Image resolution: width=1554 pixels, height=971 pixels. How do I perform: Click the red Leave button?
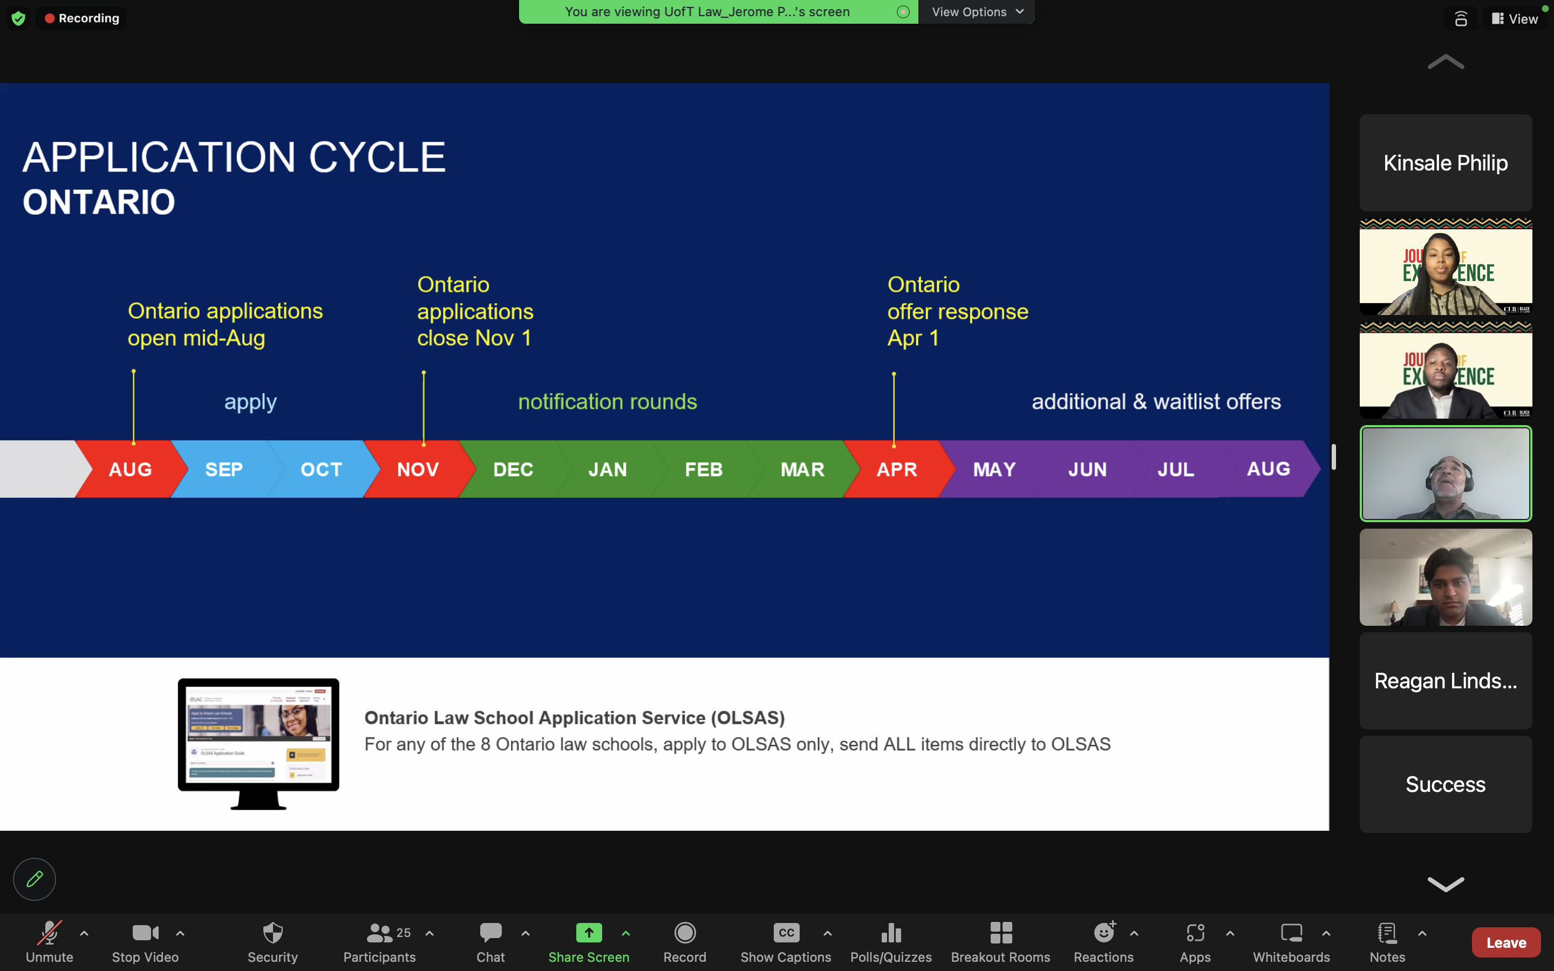(x=1506, y=942)
